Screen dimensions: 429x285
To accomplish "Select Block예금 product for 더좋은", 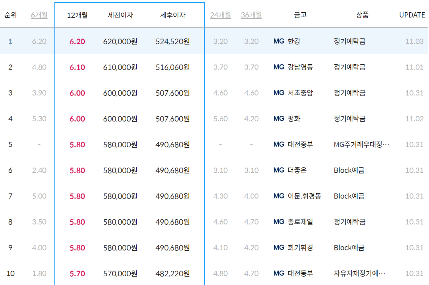I will coord(349,170).
